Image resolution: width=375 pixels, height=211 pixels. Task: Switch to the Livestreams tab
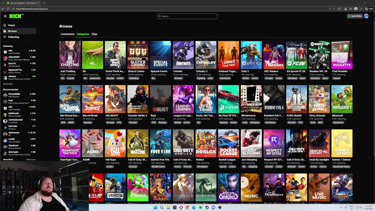(x=67, y=34)
